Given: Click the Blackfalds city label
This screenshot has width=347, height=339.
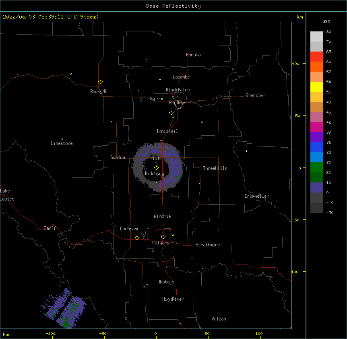Looking at the screenshot, I should coord(178,90).
